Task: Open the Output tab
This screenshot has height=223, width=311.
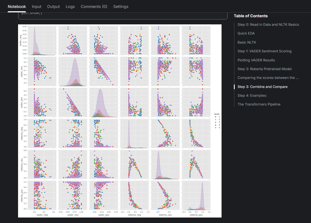Action: [x=54, y=7]
